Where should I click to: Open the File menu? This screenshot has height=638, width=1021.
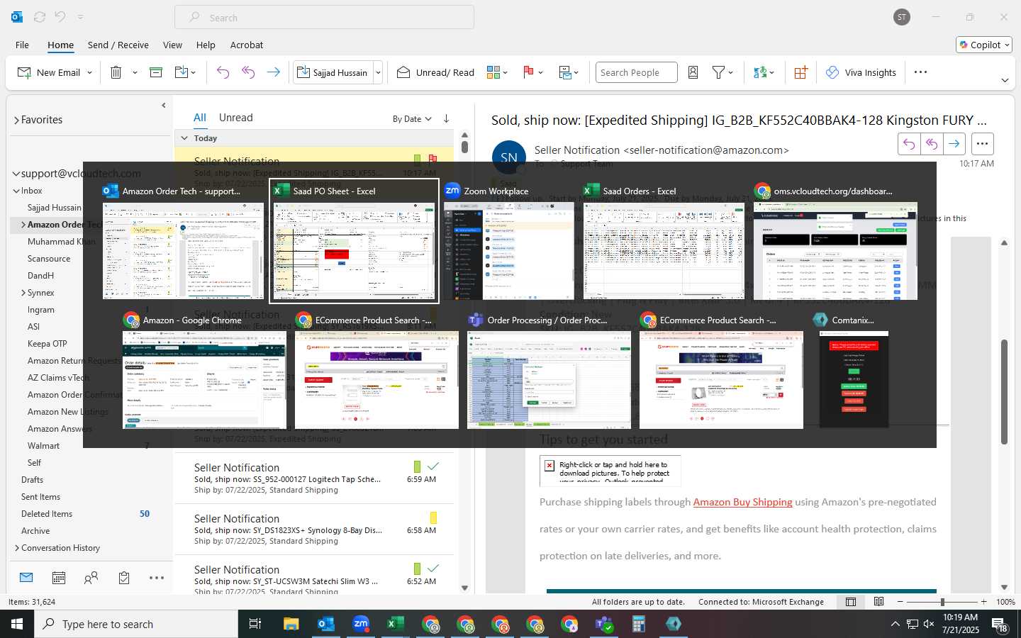point(22,45)
